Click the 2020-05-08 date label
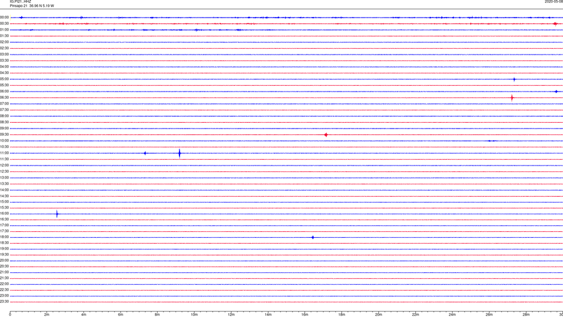Viewport: 563px width, 317px height. pyautogui.click(x=554, y=2)
